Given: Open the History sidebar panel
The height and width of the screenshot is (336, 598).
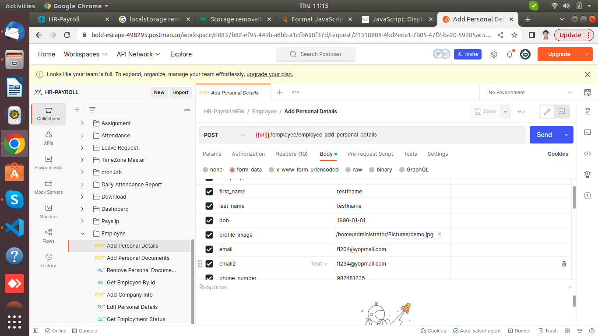Looking at the screenshot, I should 49,260.
